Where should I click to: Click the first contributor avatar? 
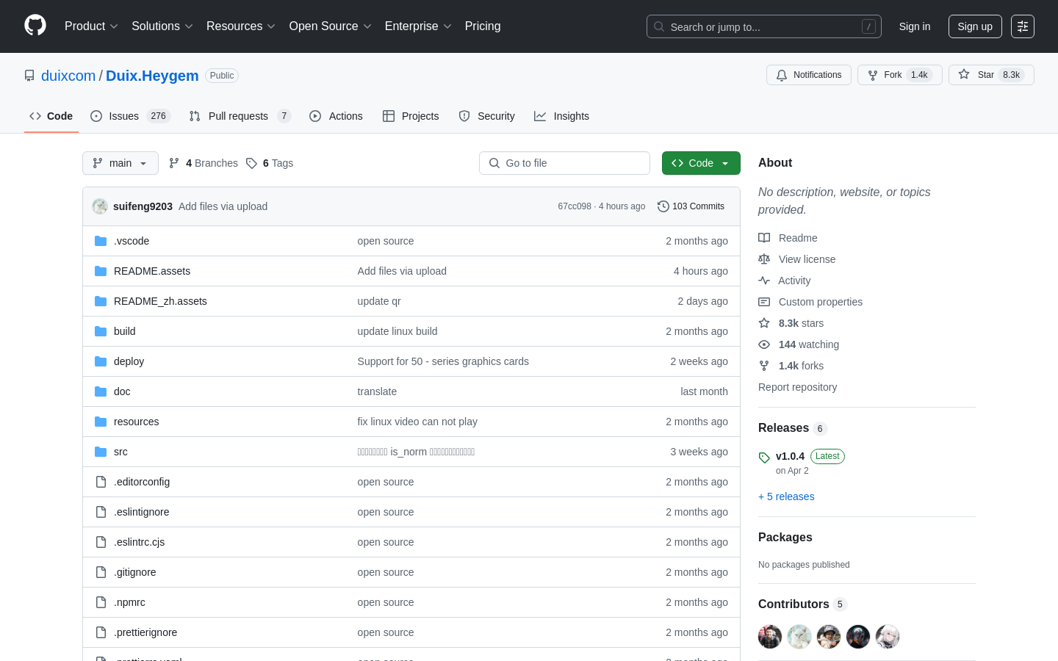click(x=770, y=637)
